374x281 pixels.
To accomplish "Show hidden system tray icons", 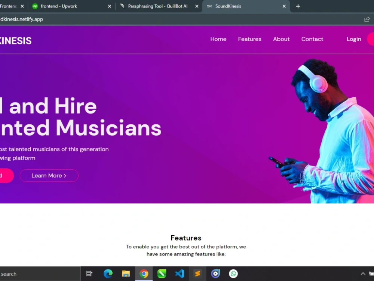I will 363,274.
